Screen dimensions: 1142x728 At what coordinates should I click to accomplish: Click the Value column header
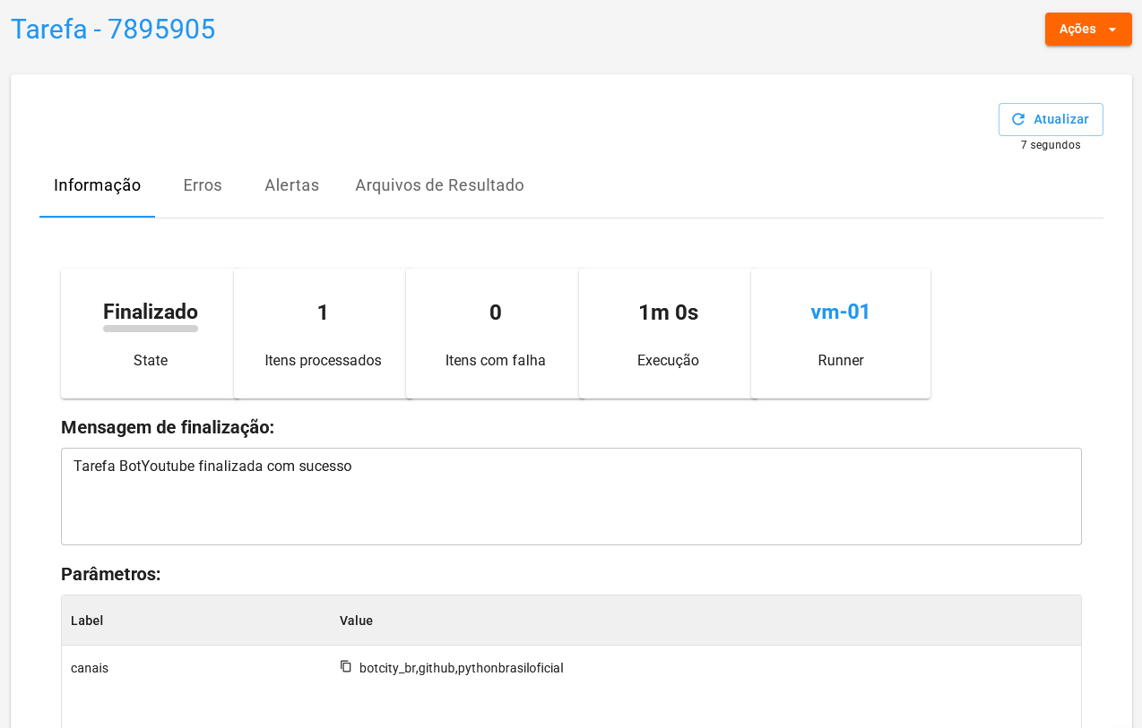(356, 621)
